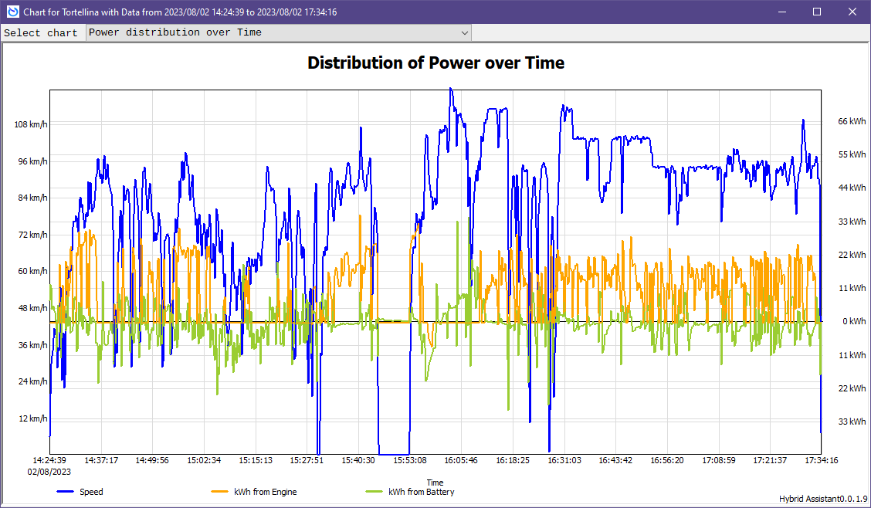Click the 96 km/h axis label

(x=32, y=161)
